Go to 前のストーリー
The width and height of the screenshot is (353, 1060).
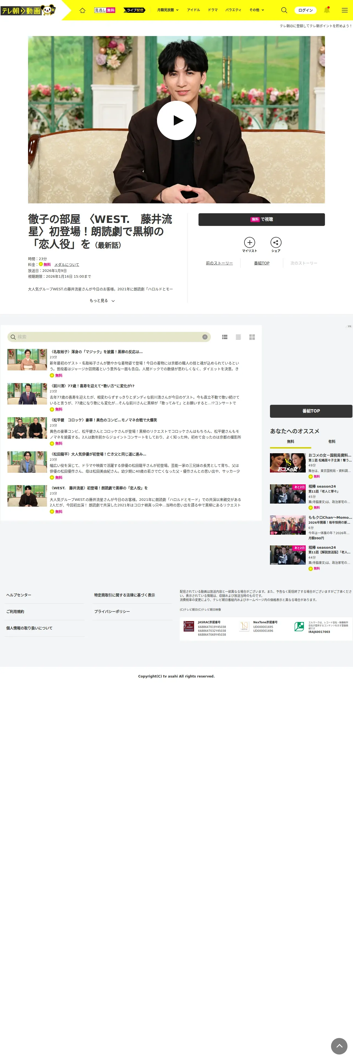(219, 263)
